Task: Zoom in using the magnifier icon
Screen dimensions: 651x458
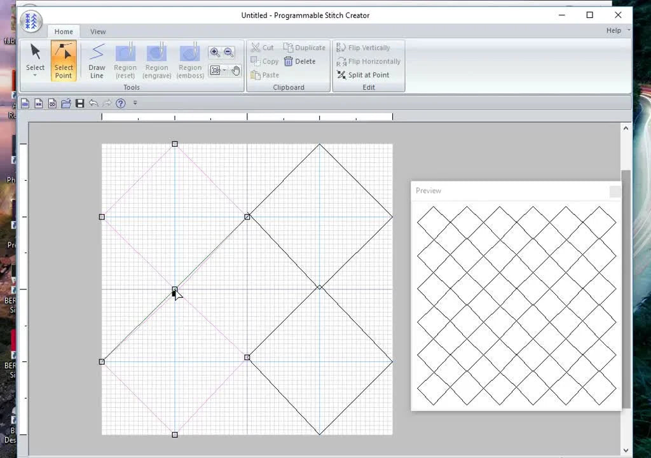Action: tap(214, 52)
